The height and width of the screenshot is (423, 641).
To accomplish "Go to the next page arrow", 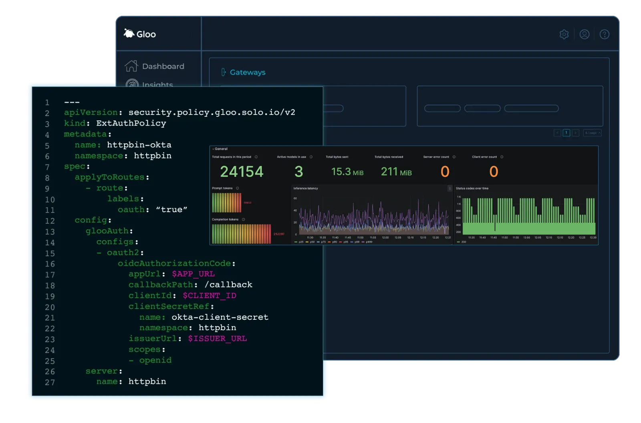I will click(575, 133).
